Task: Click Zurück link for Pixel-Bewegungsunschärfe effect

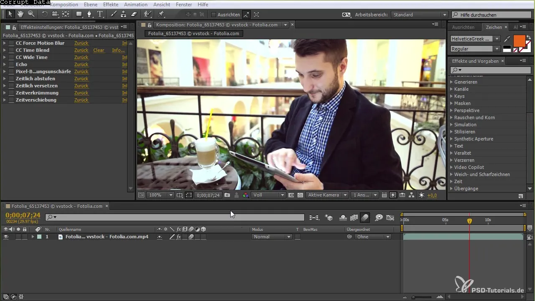Action: pyautogui.click(x=81, y=71)
